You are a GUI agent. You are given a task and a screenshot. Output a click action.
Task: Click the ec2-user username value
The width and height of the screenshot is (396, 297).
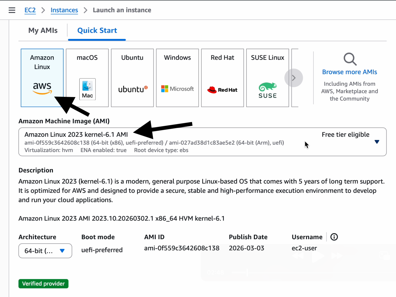[304, 248]
